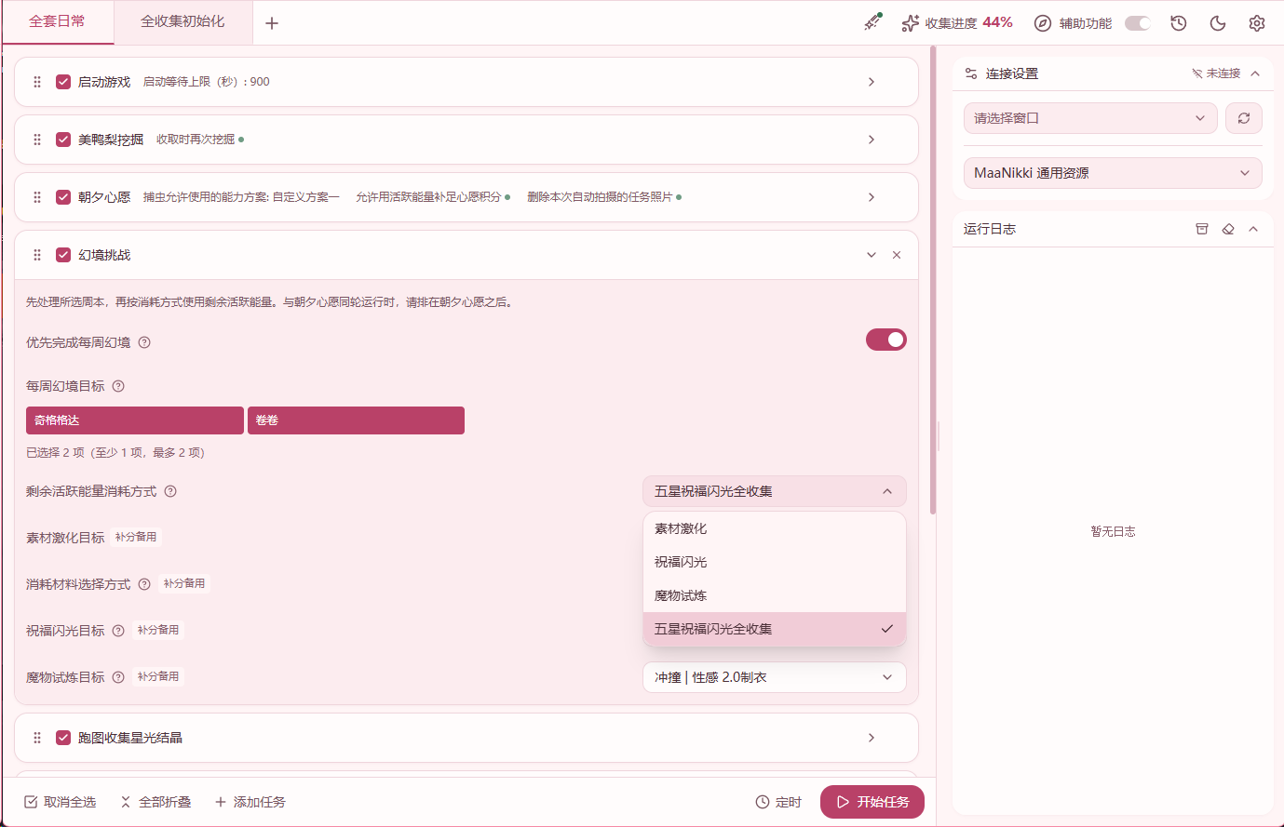The height and width of the screenshot is (827, 1284).
Task: Choose 魔物试炼 from the dropdown list
Action: [775, 595]
